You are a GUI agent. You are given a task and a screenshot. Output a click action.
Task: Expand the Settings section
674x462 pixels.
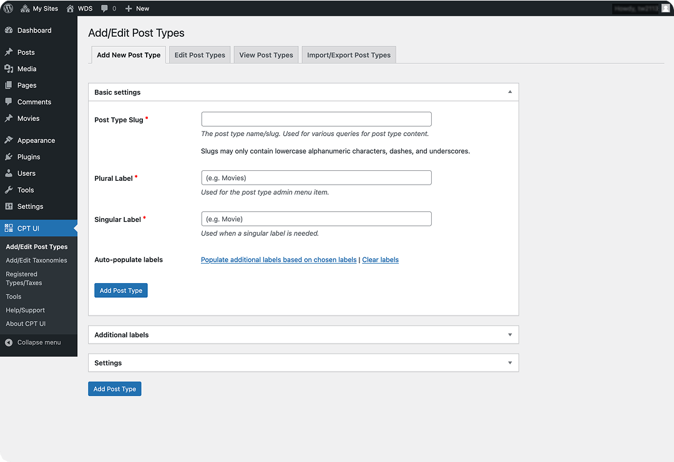(x=510, y=362)
